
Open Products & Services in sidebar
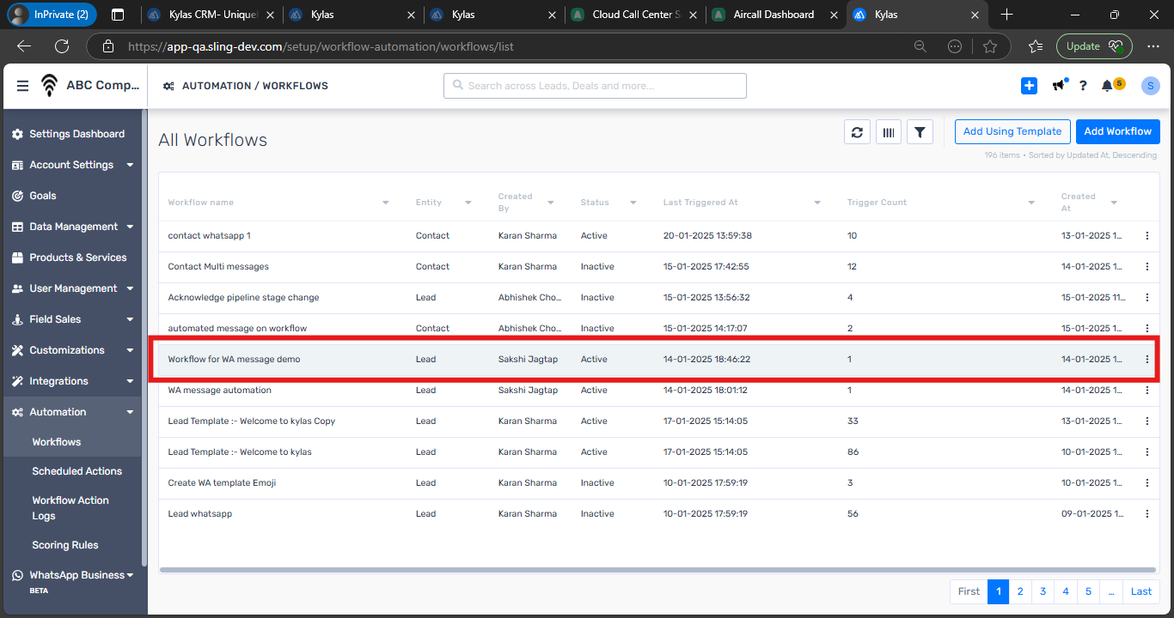point(73,257)
